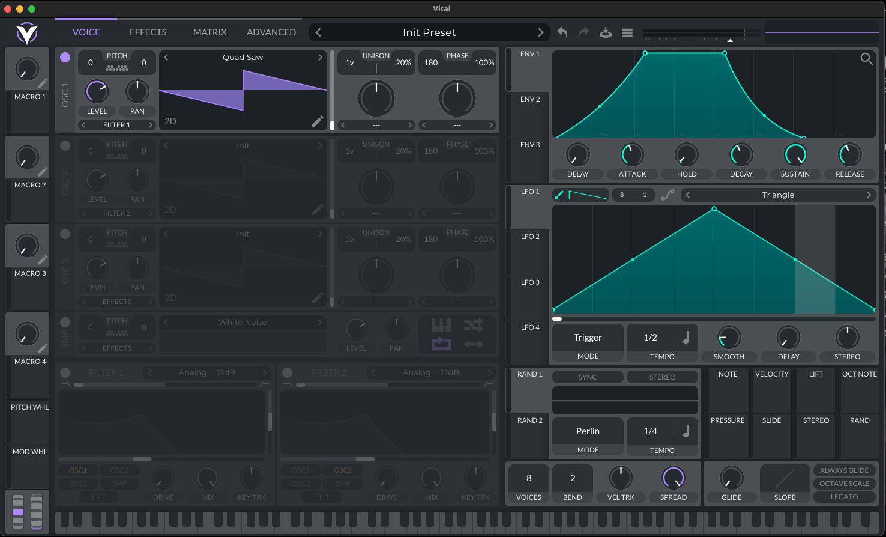This screenshot has height=537, width=886.
Task: Redo the last action
Action: 583,32
